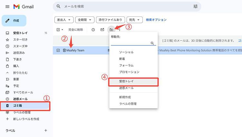The height and width of the screenshot is (137, 242).
Task: Open the main menu hamburger icon
Action: click(7, 7)
